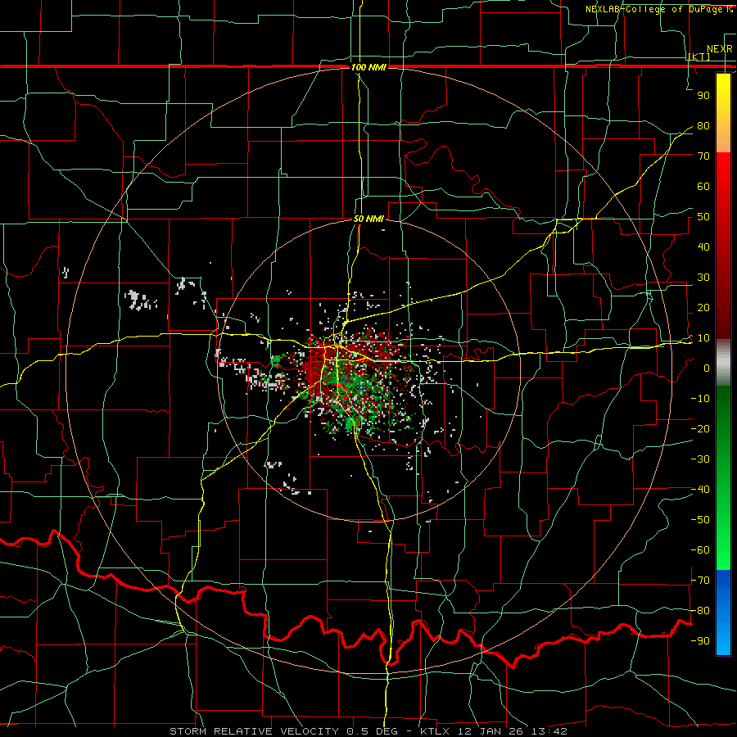This screenshot has height=737, width=737.
Task: Click the "NEXR" label above the color scale
Action: pos(720,49)
